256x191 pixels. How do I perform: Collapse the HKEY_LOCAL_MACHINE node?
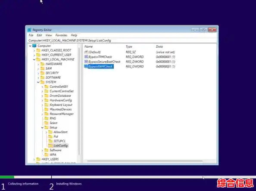pyautogui.click(x=34, y=59)
